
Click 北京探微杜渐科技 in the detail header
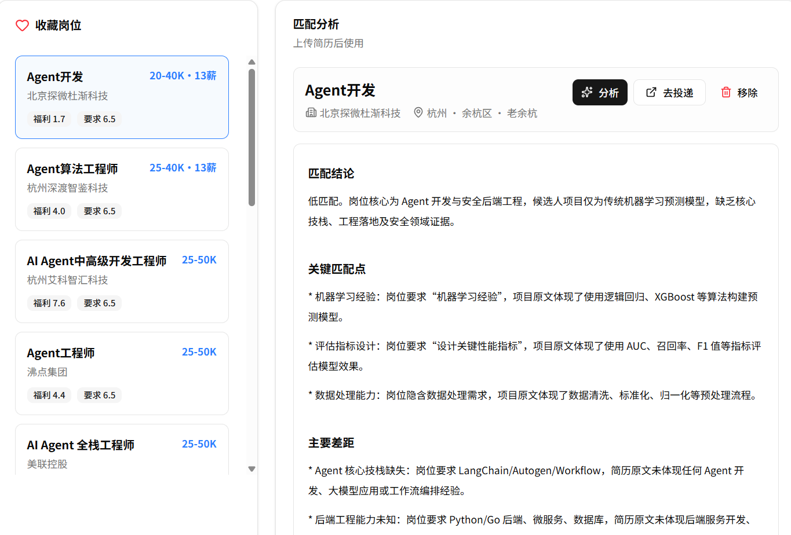[x=360, y=113]
